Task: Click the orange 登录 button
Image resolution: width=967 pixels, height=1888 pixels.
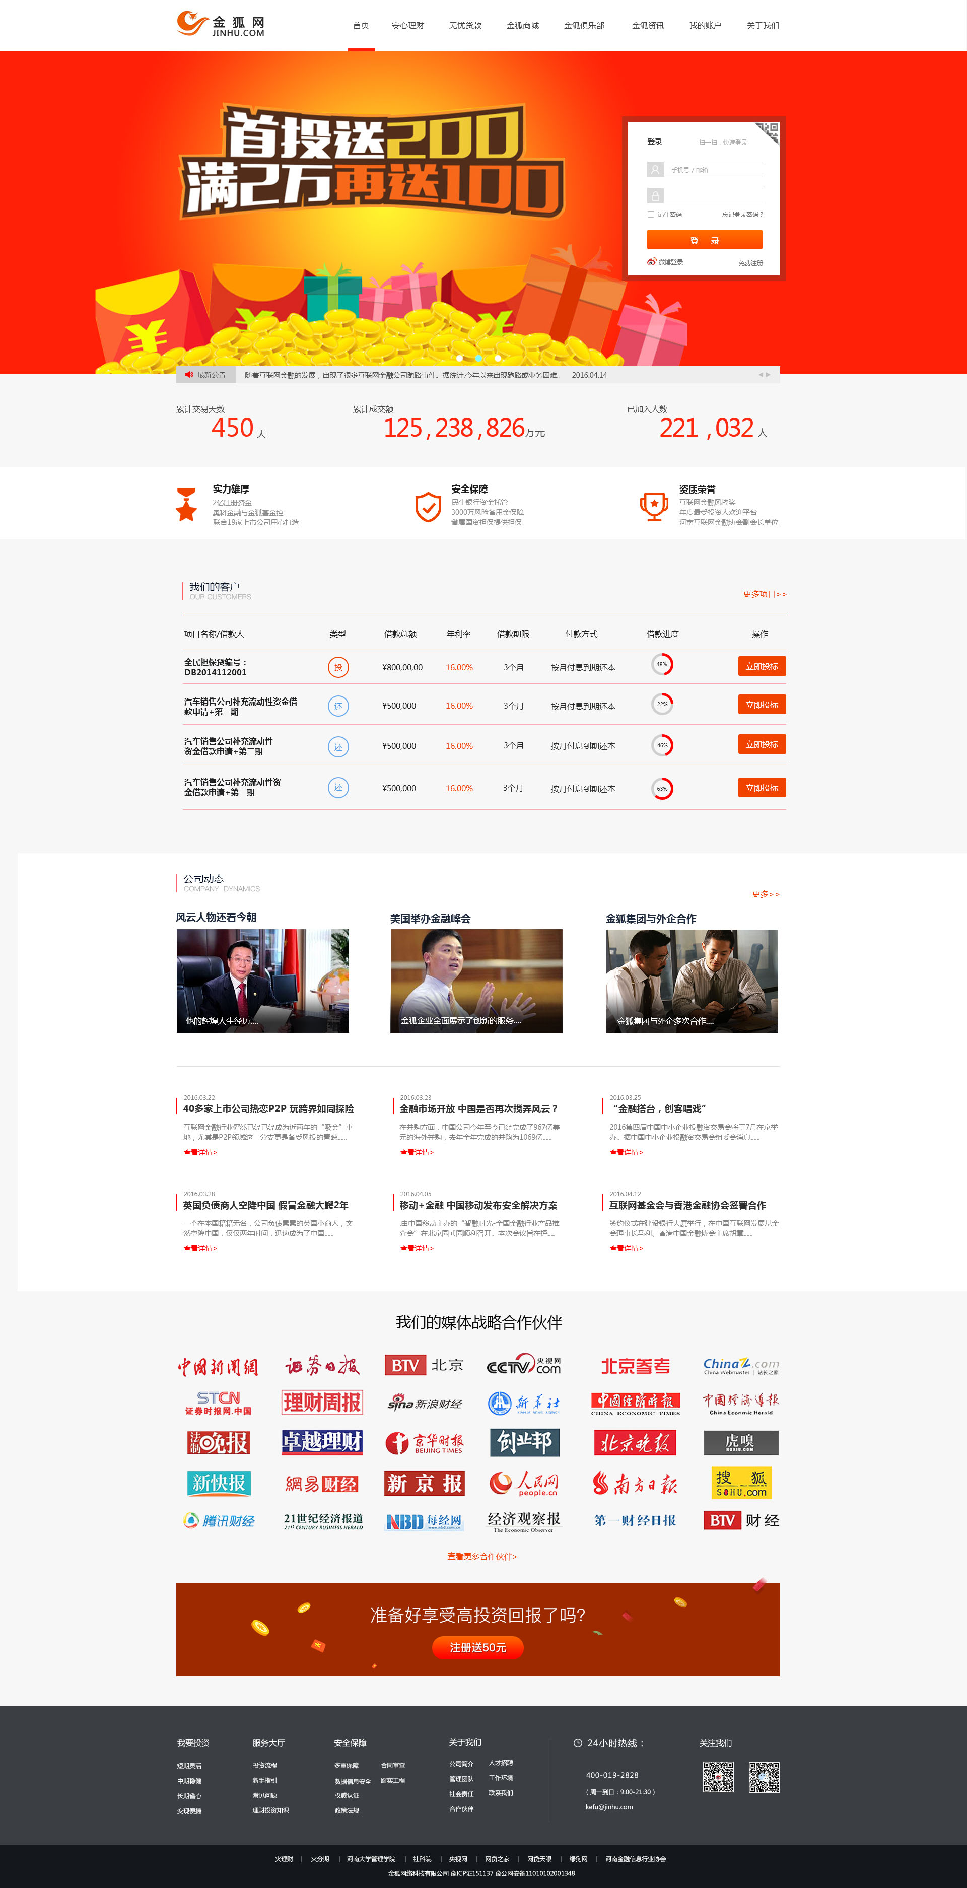Action: [x=705, y=240]
